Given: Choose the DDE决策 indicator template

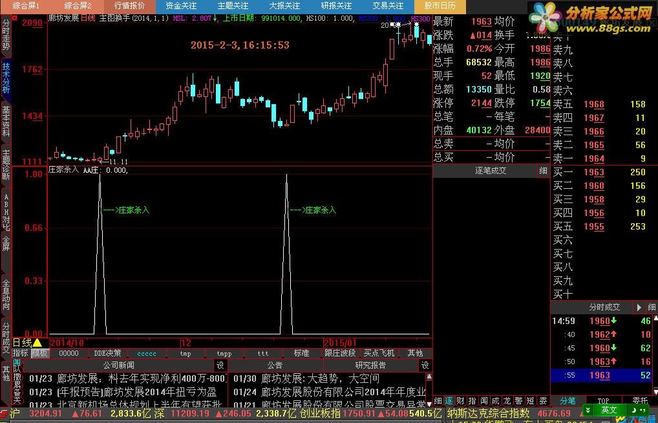Looking at the screenshot, I should pos(107,353).
